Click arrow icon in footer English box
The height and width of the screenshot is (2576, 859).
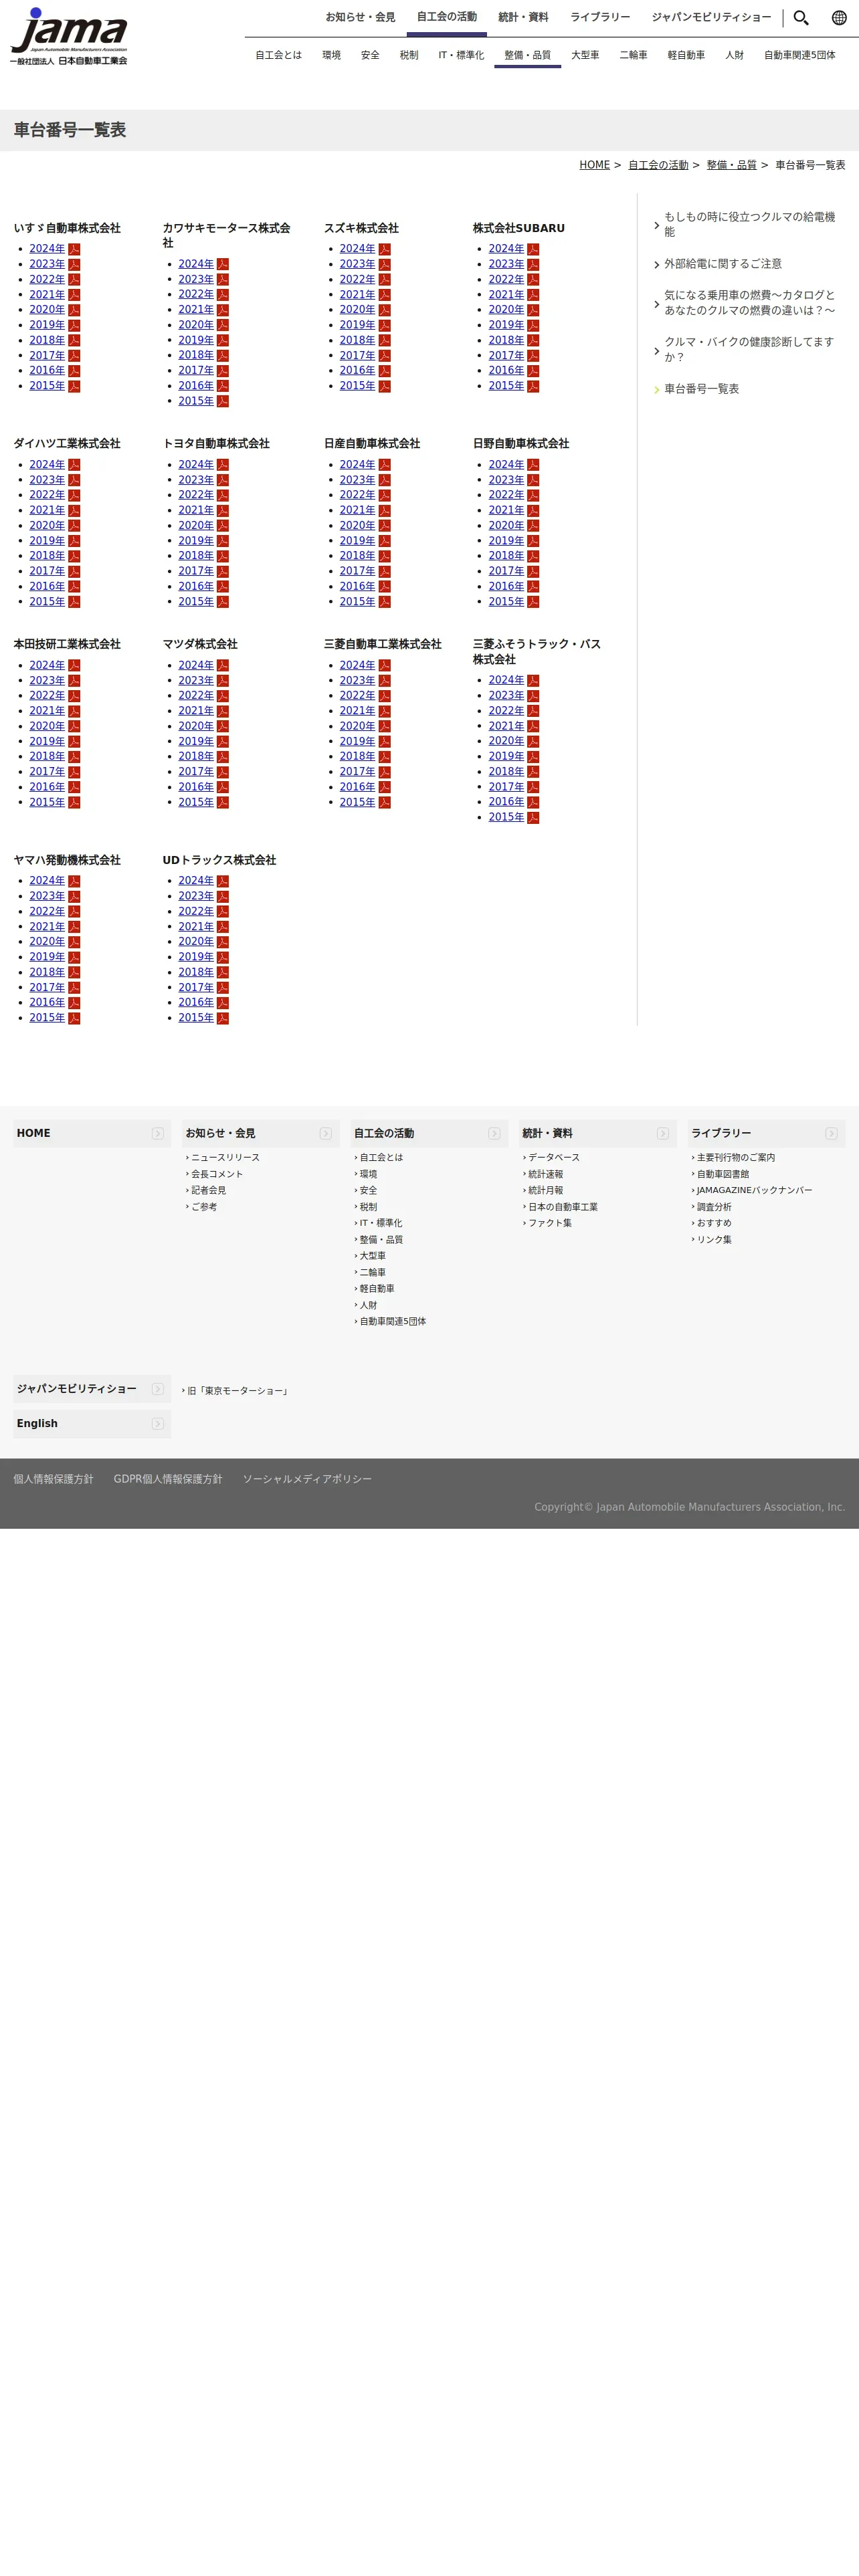(x=158, y=1424)
